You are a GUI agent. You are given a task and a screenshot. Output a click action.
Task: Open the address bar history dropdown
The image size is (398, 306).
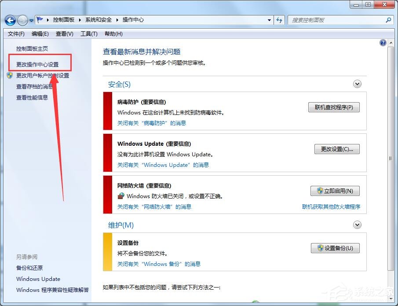coord(270,20)
